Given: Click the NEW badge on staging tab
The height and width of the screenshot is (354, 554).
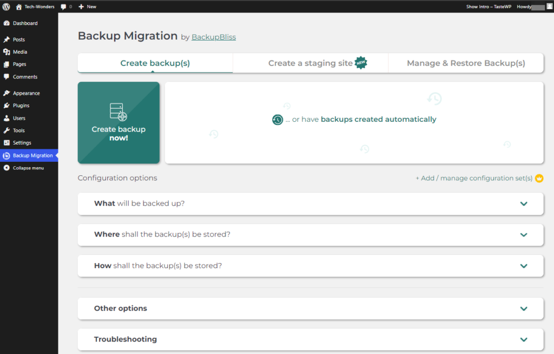Looking at the screenshot, I should (361, 63).
